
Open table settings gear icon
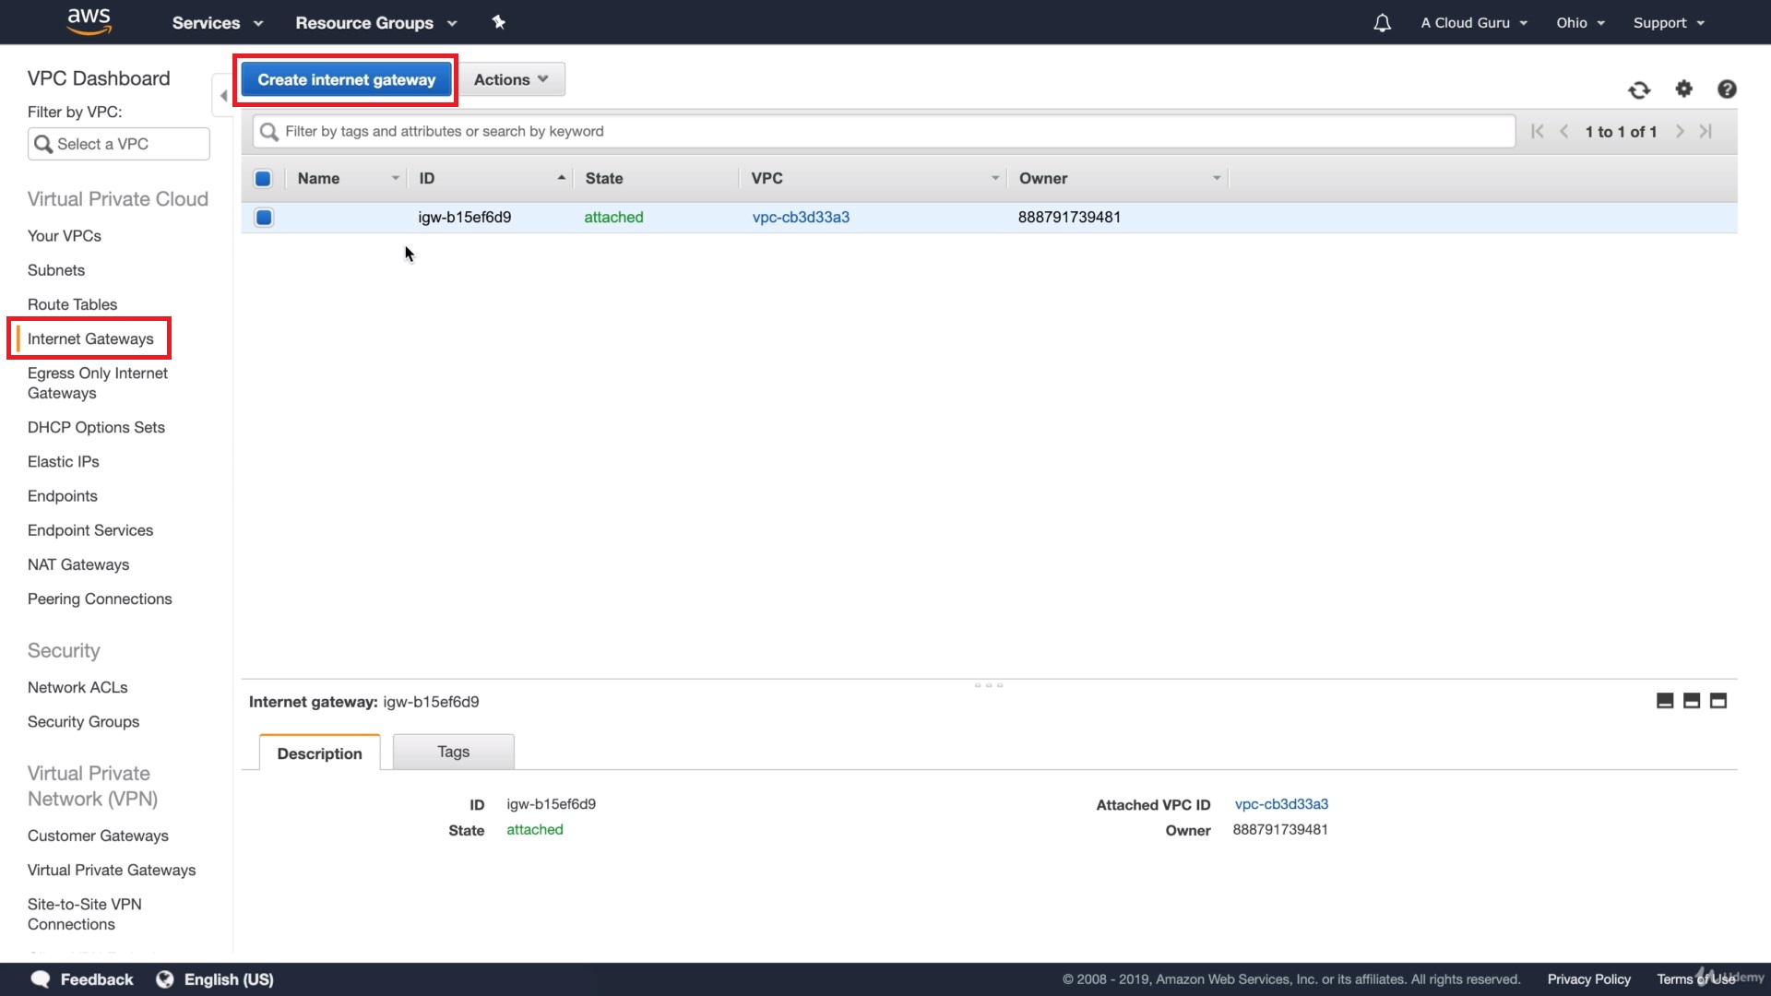[1684, 89]
